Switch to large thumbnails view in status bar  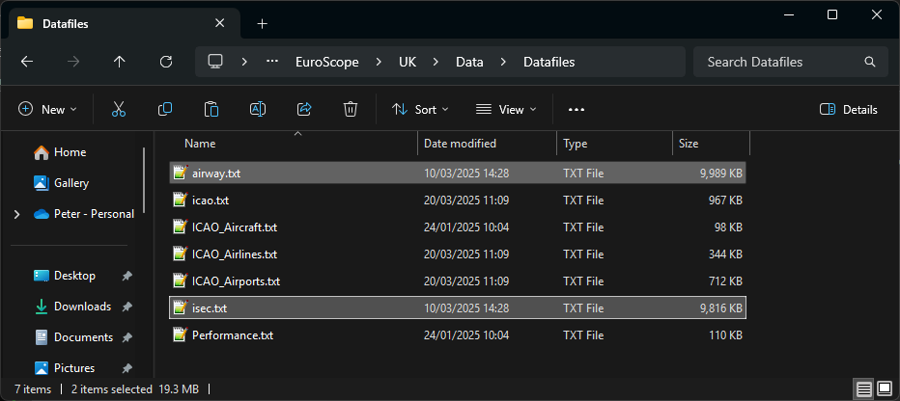point(884,388)
